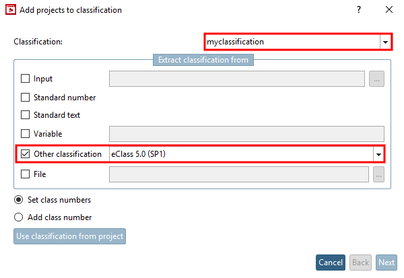Select the Set class numbers radio button
Viewport: 404px width, 278px height.
click(x=18, y=200)
